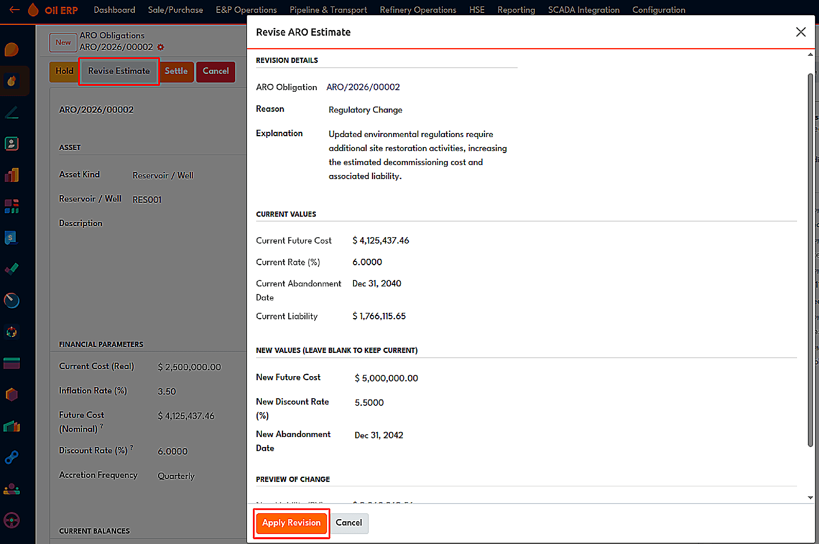
Task: Click the Oil ERP flame logo
Action: pos(33,10)
